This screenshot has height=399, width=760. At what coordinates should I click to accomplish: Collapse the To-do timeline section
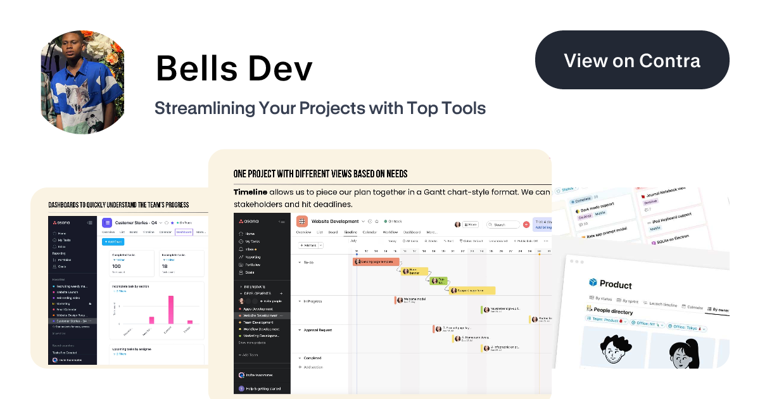[300, 262]
